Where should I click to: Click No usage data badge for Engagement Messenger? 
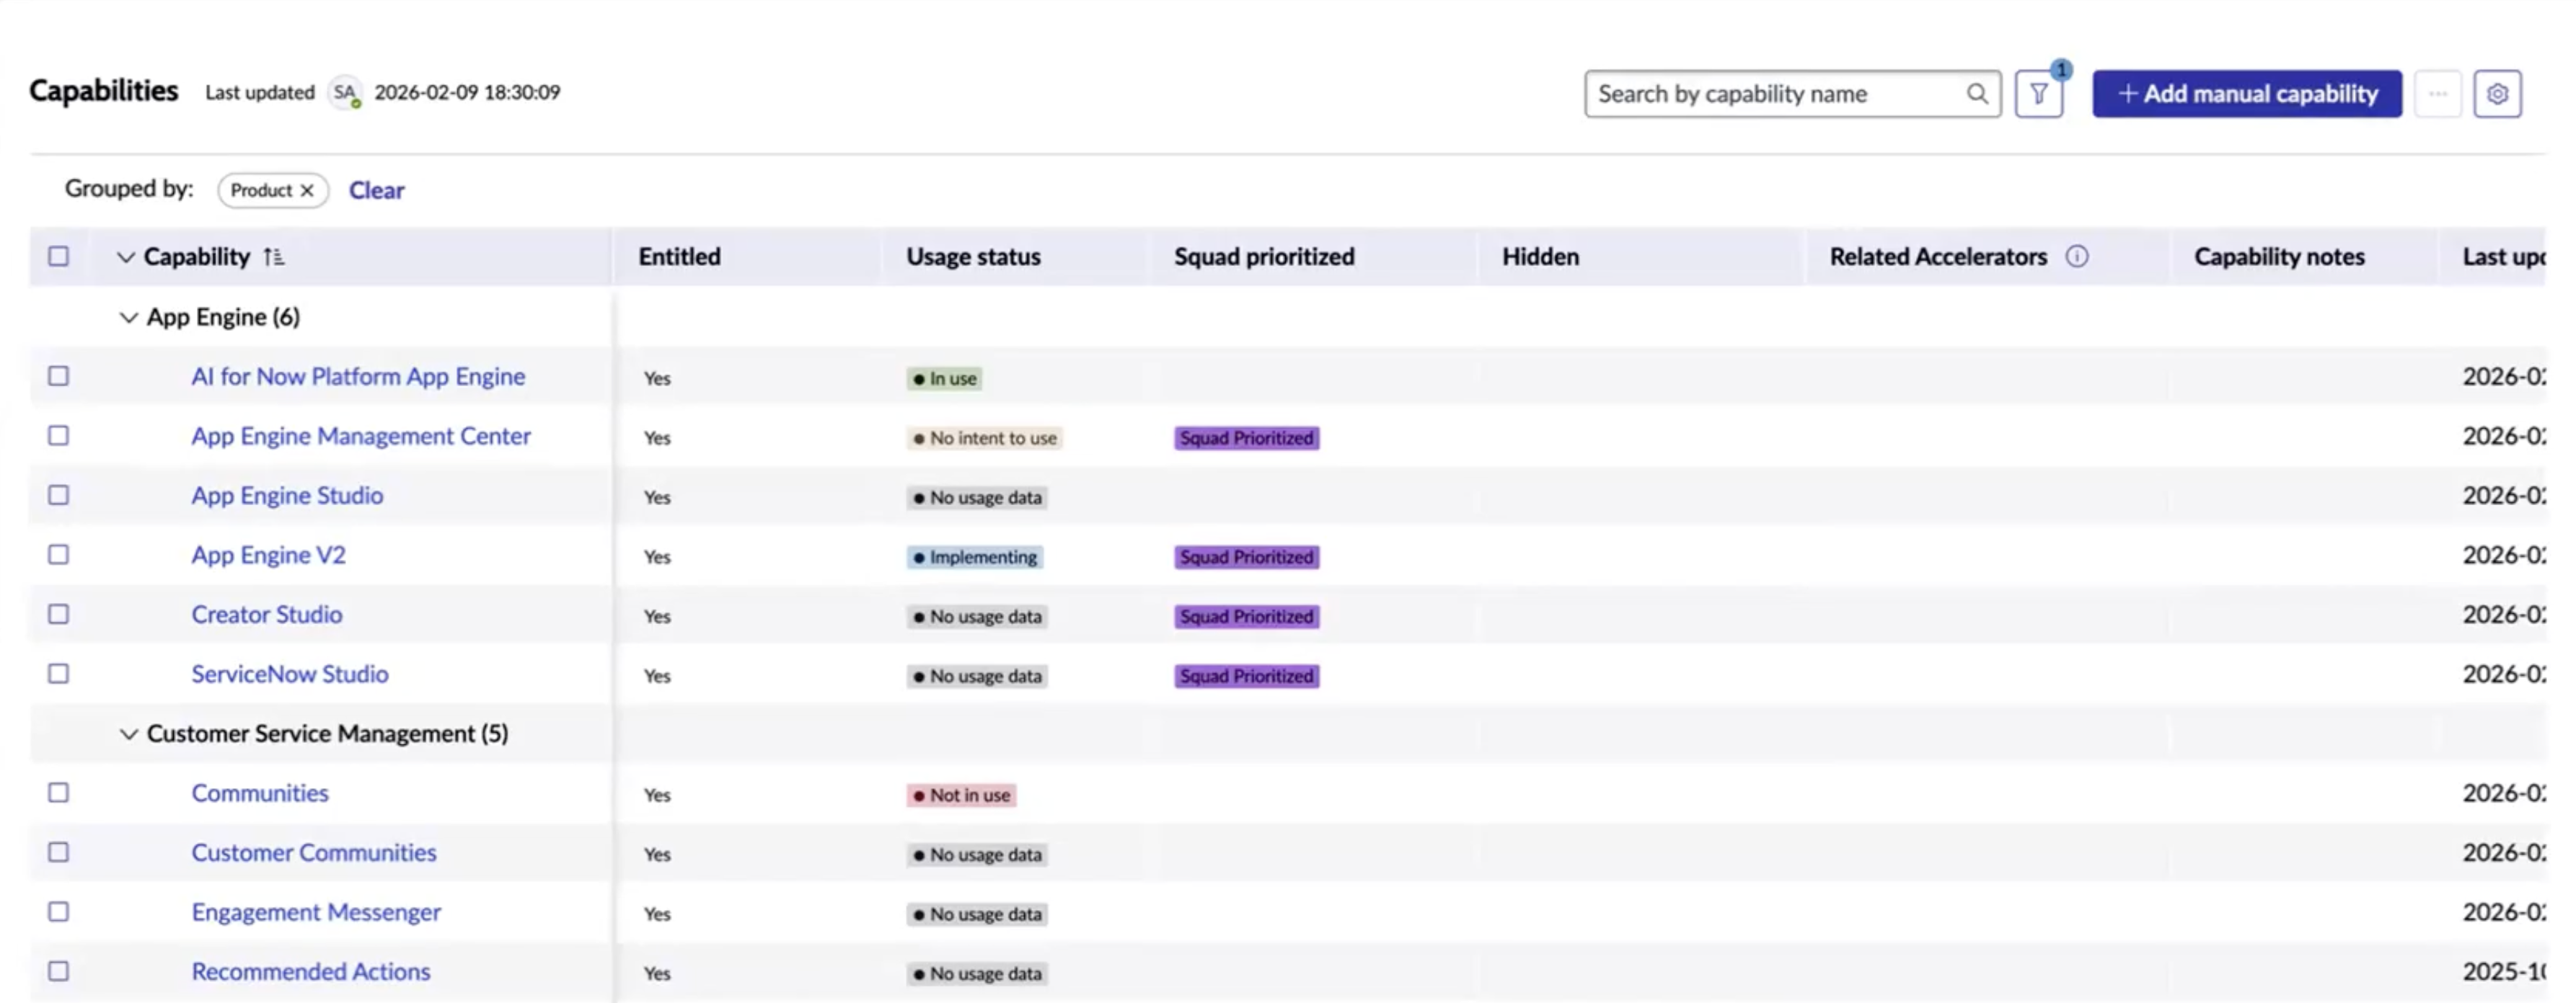point(977,914)
